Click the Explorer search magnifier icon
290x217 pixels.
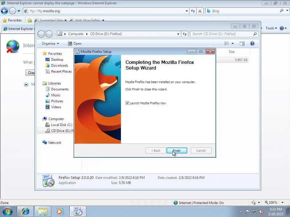tap(255, 34)
